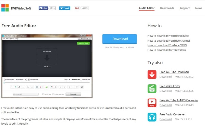This screenshot has height=126, width=205.
Task: Click the Try also section heading
Action: coord(155,63)
